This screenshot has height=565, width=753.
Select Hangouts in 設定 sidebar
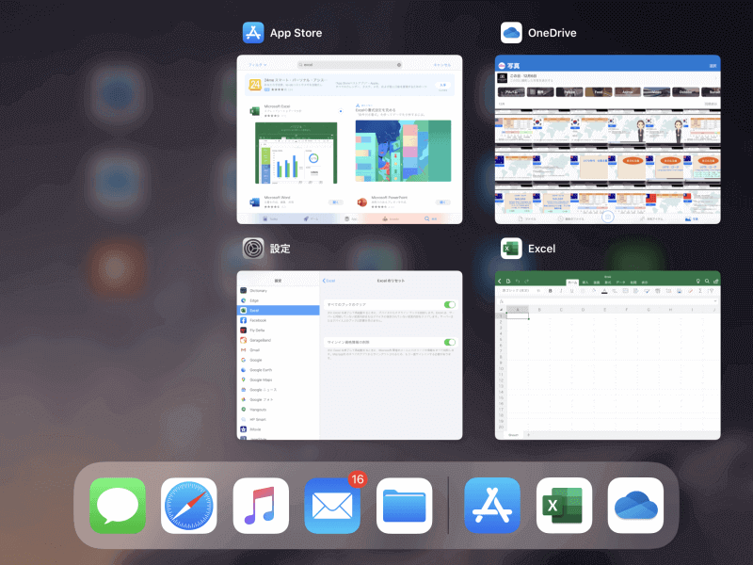279,410
